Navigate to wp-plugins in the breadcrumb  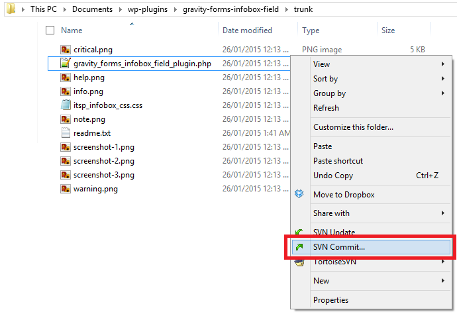pyautogui.click(x=151, y=10)
